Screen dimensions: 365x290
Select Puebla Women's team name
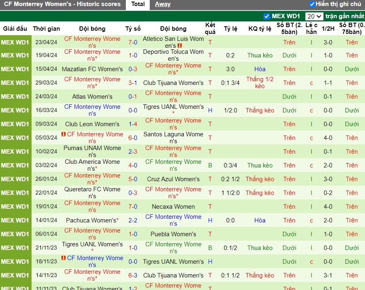[173, 234]
